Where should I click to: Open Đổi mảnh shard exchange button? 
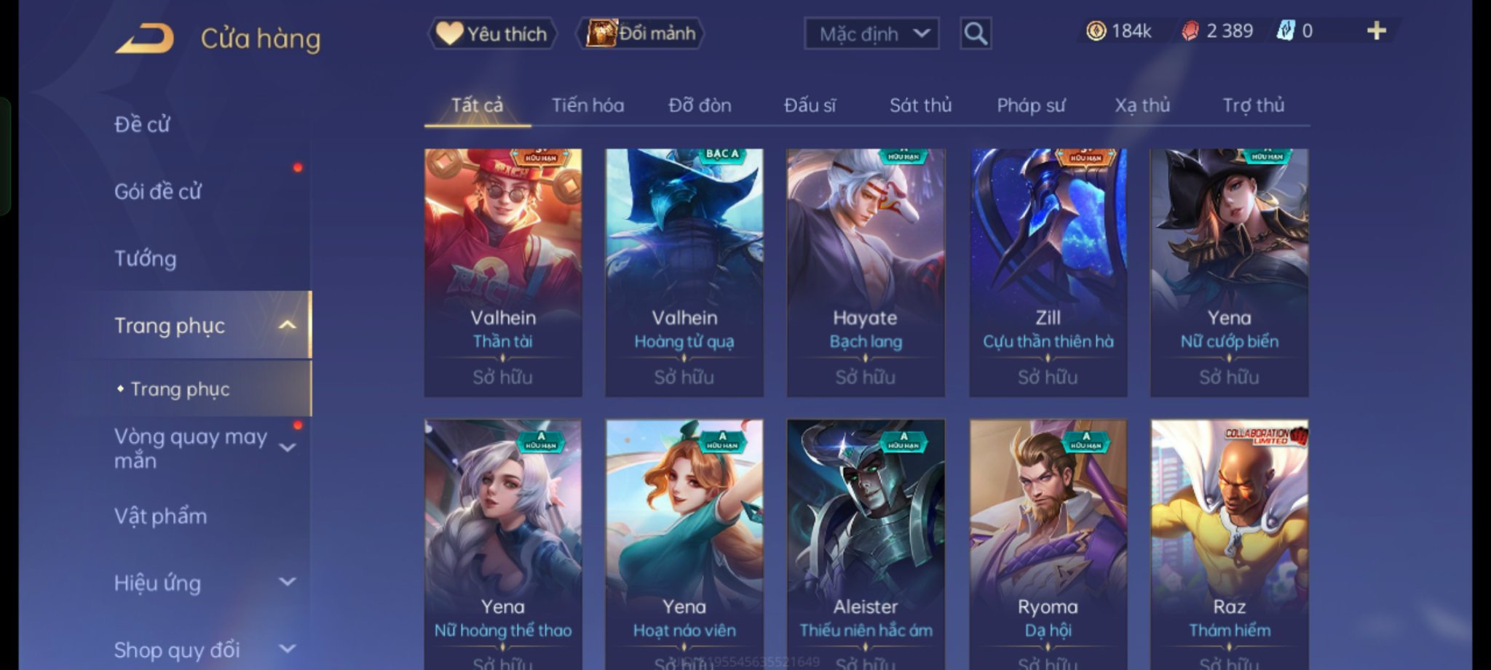pyautogui.click(x=641, y=33)
